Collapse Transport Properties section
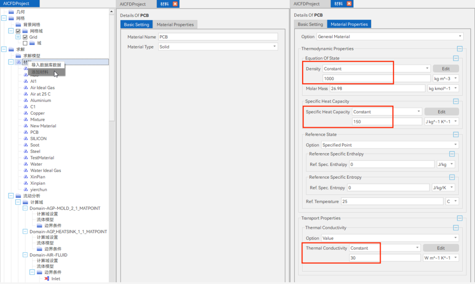This screenshot has width=475, height=284. tap(460, 218)
